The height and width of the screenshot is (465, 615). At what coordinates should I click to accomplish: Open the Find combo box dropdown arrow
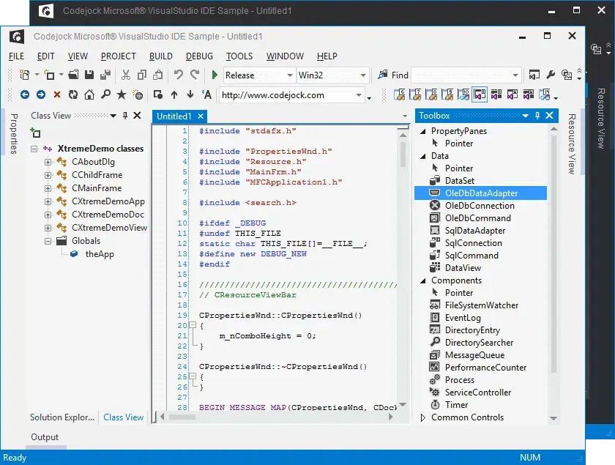pos(515,75)
